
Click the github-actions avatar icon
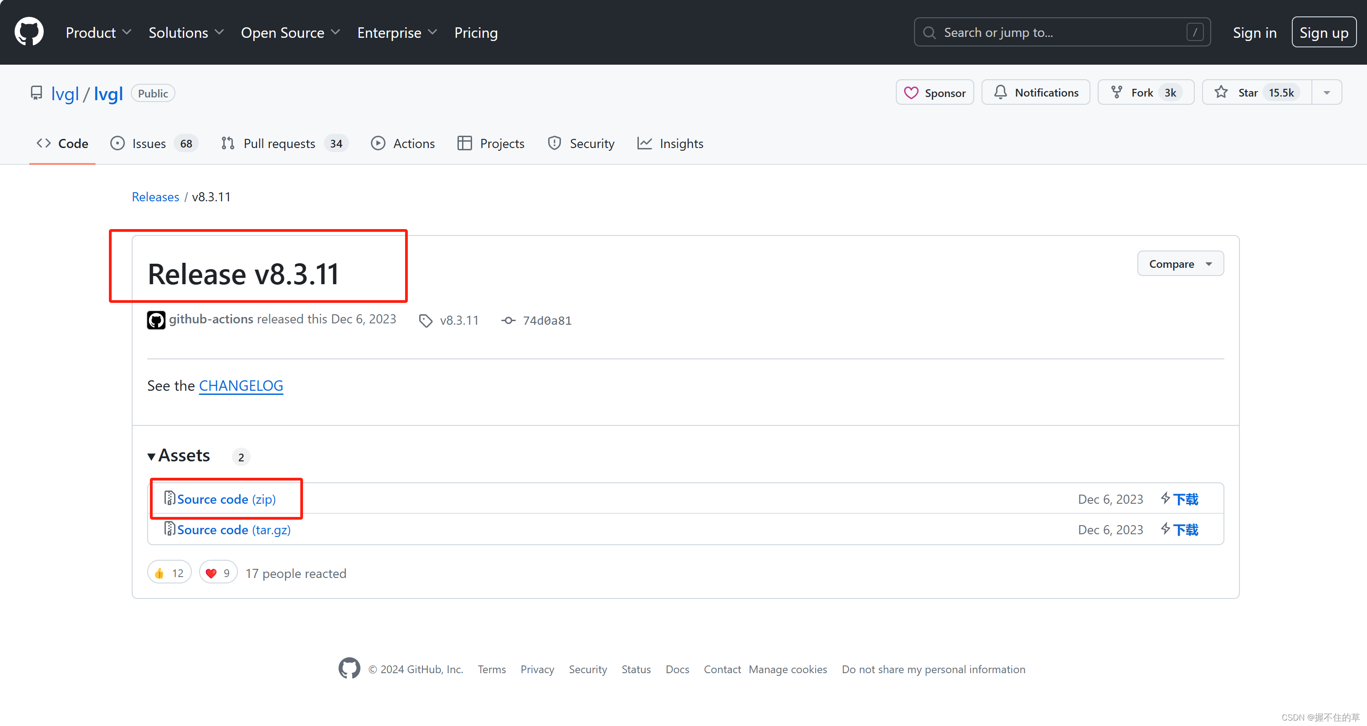click(x=156, y=320)
